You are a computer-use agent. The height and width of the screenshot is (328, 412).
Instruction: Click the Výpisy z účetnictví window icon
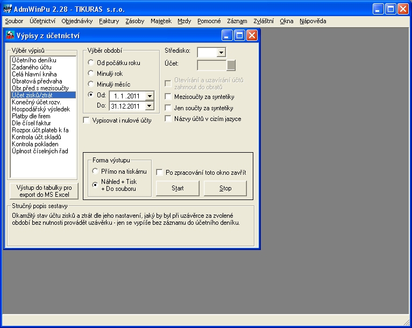[x=10, y=35]
